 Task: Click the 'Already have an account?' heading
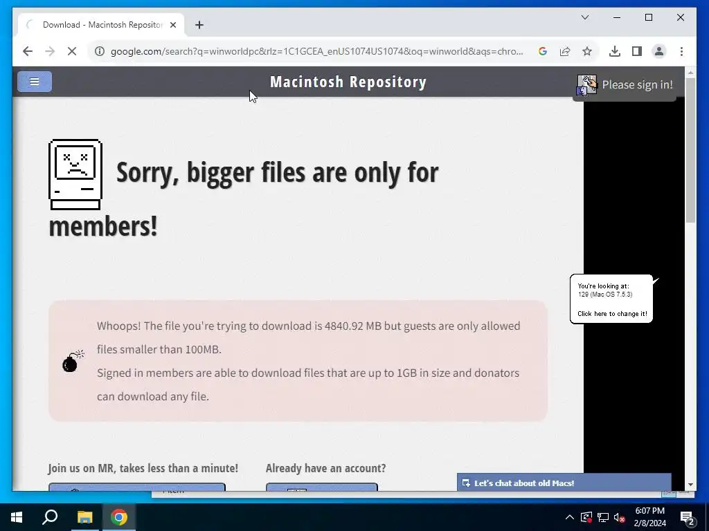325,468
